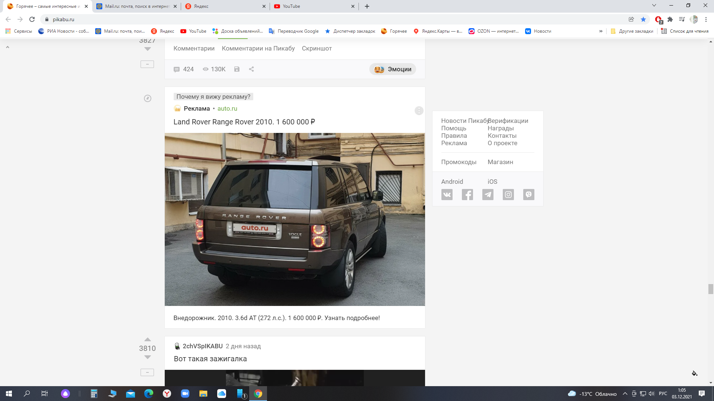
Task: Bookmark this page with the star icon
Action: (643, 19)
